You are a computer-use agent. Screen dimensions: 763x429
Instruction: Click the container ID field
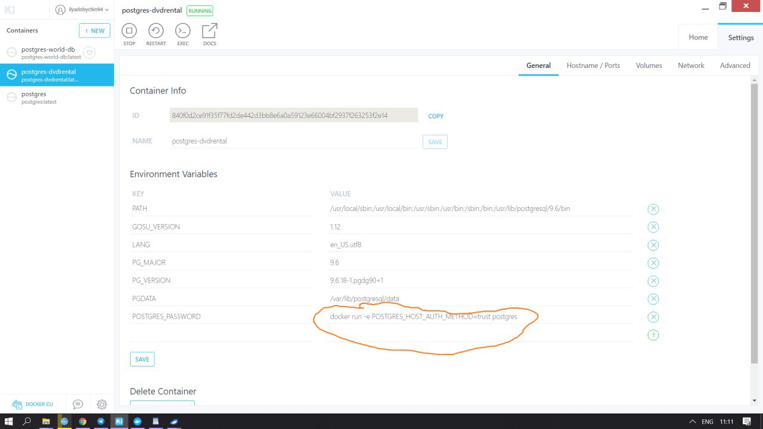(x=294, y=116)
